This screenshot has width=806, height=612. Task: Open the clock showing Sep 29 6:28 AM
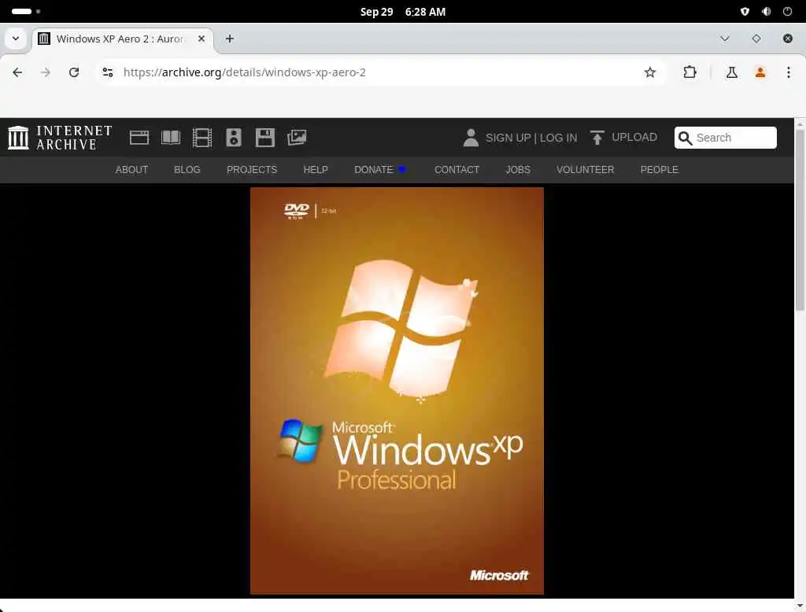tap(402, 12)
